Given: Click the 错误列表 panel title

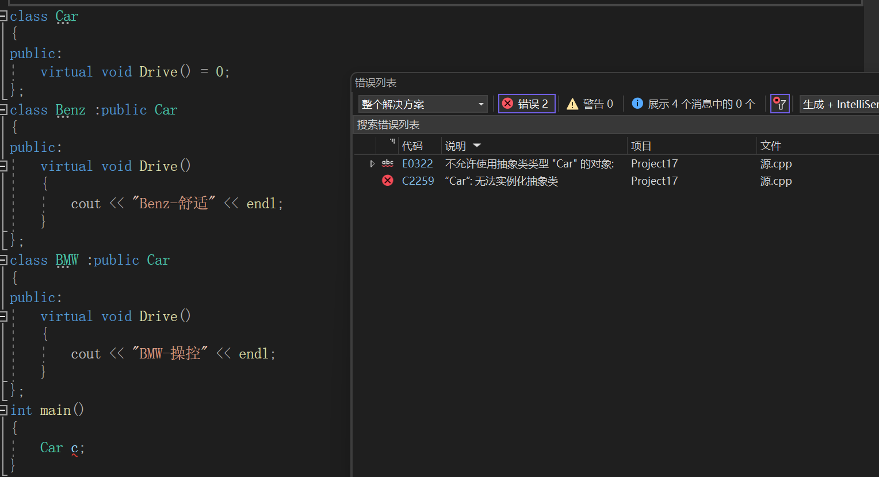Looking at the screenshot, I should (376, 83).
